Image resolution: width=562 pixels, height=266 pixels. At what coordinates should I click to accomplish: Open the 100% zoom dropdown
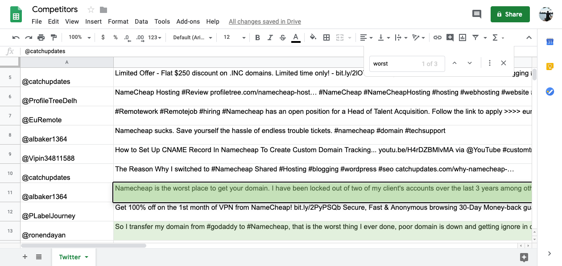pos(80,37)
